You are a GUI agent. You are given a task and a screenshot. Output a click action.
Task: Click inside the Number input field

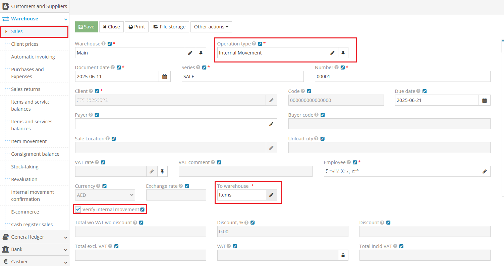(402, 76)
